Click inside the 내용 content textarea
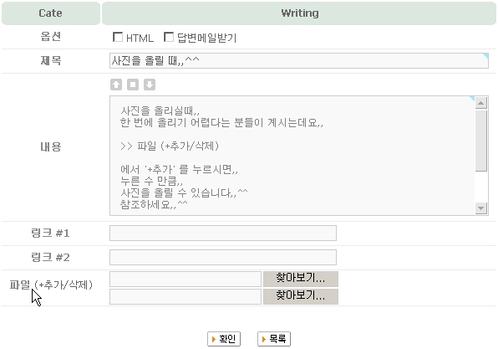Image resolution: width=498 pixels, height=349 pixels. point(292,156)
